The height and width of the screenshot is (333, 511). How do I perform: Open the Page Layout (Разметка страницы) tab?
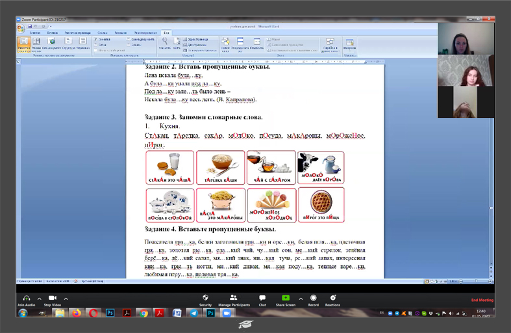(x=77, y=33)
